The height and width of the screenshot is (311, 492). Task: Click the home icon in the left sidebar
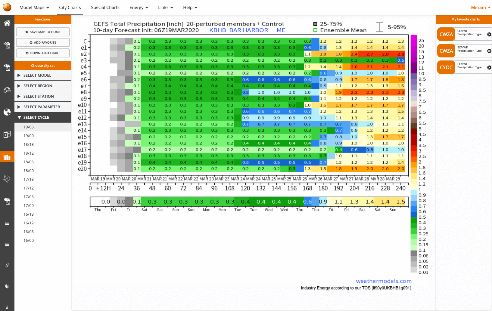(7, 23)
